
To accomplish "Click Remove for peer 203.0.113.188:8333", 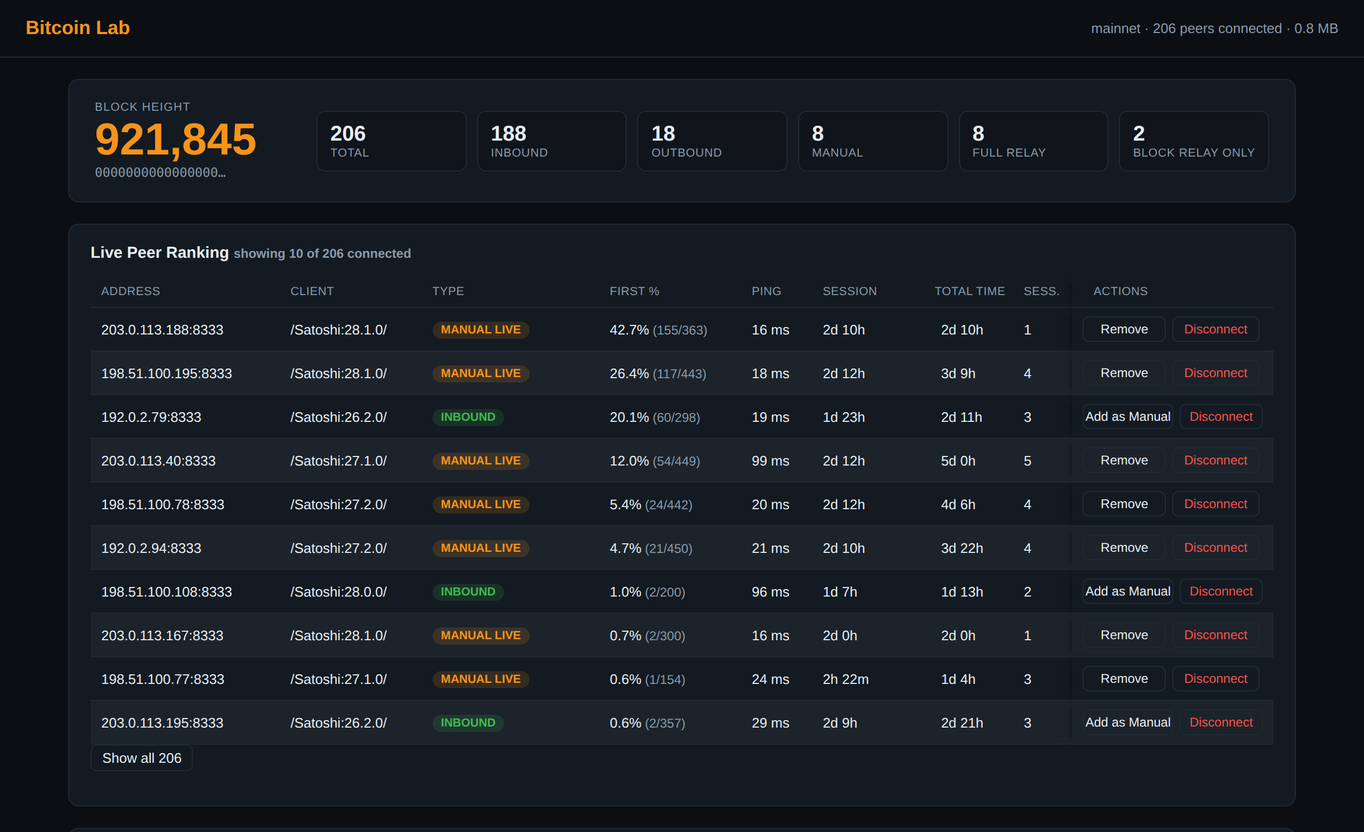I will pos(1124,329).
